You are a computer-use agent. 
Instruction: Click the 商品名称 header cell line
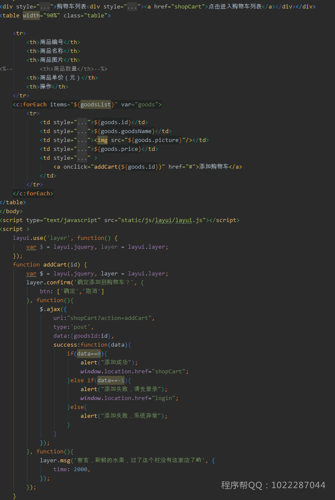pyautogui.click(x=53, y=51)
